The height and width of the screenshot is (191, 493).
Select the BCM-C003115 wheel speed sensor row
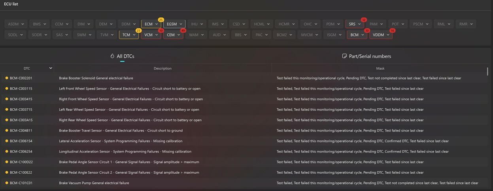click(244, 89)
